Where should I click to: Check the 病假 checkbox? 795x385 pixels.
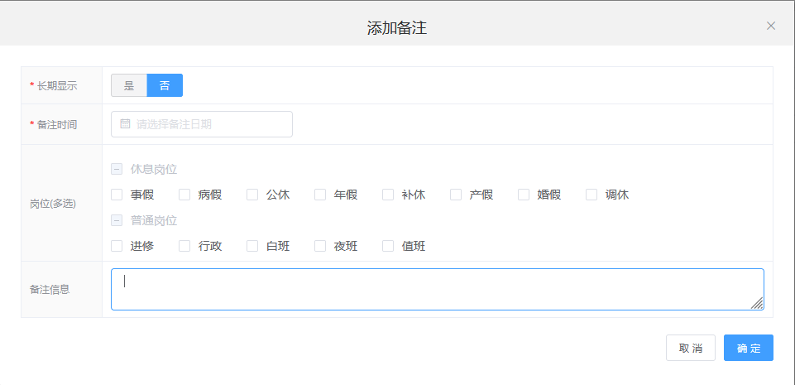[184, 195]
